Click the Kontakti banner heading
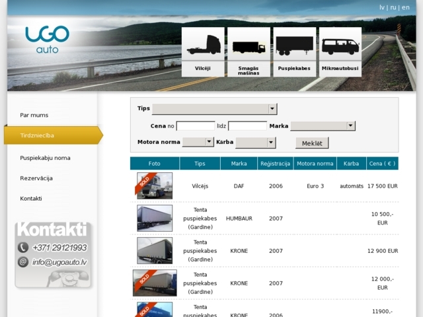Screen dimensions: 423x317 click(x=52, y=230)
